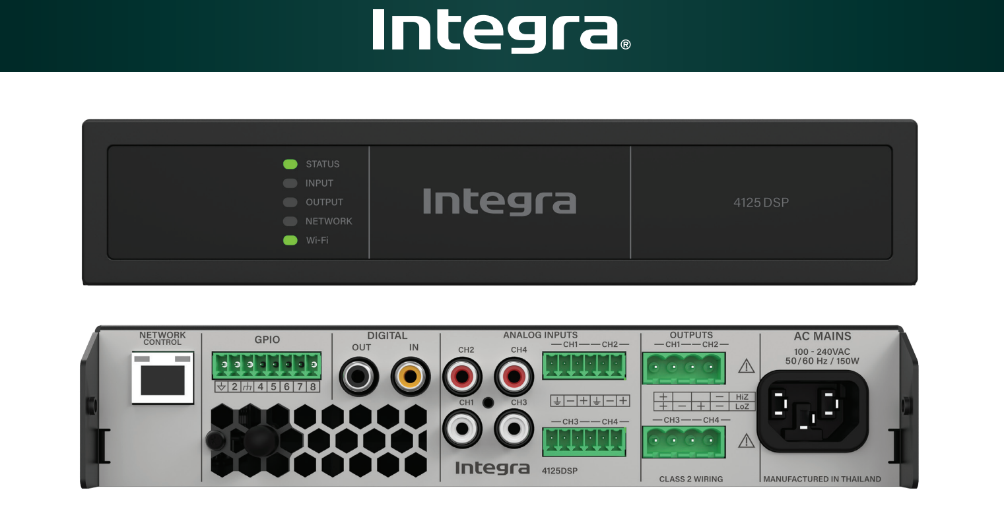Click the INPUT indicator LED
This screenshot has height=523, width=1004.
(290, 183)
